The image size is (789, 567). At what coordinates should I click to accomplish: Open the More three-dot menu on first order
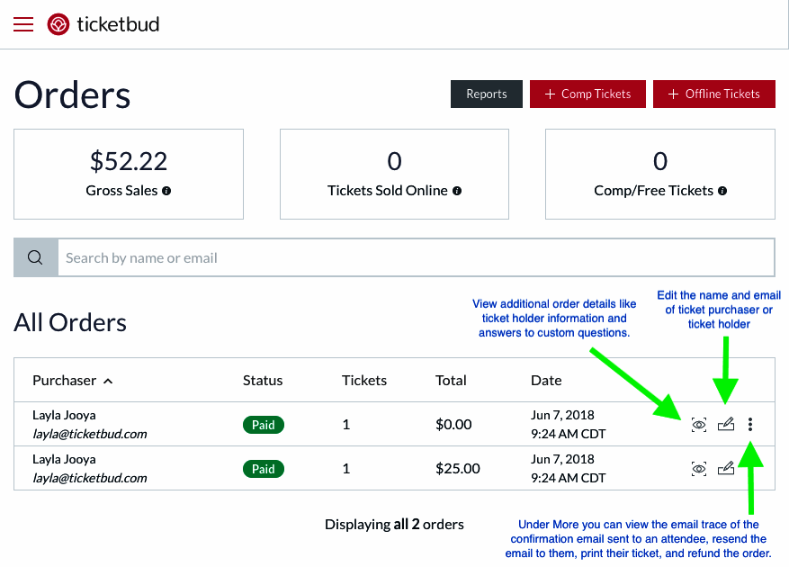point(750,424)
